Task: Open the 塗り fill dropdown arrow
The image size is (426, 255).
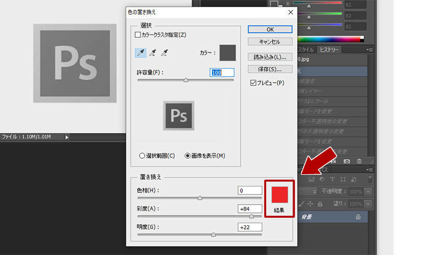Action: click(368, 204)
